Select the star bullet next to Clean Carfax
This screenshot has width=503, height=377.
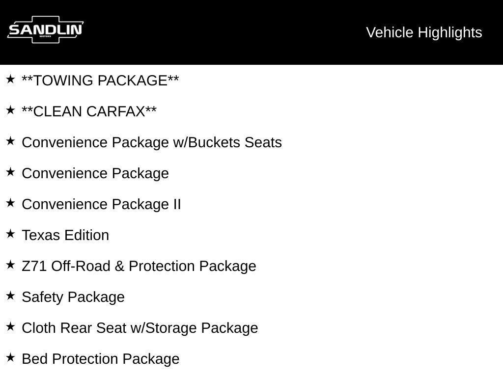point(10,110)
